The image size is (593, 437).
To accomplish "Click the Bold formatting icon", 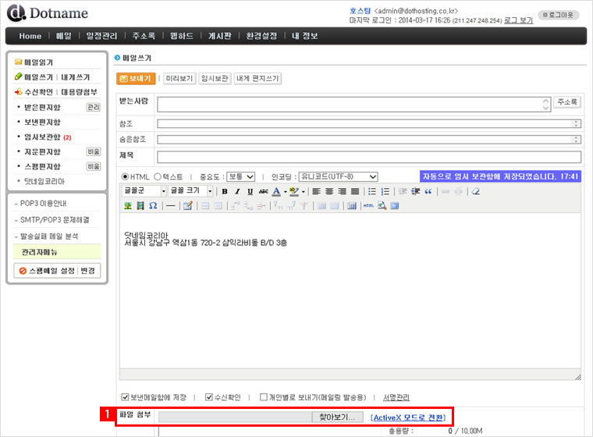I will (225, 191).
